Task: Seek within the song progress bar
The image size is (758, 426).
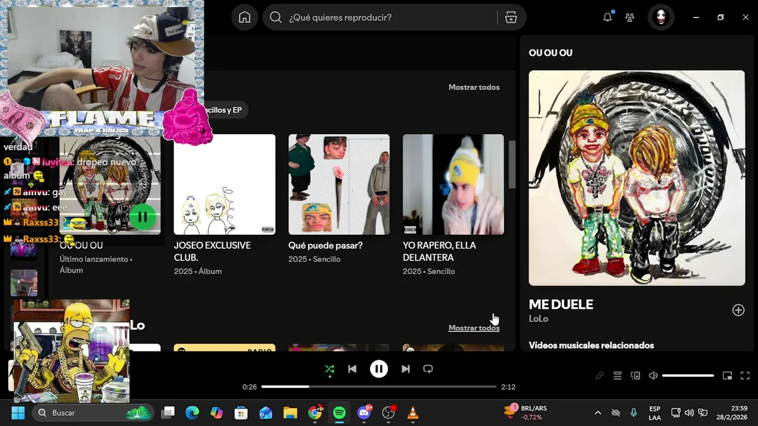Action: 379,387
